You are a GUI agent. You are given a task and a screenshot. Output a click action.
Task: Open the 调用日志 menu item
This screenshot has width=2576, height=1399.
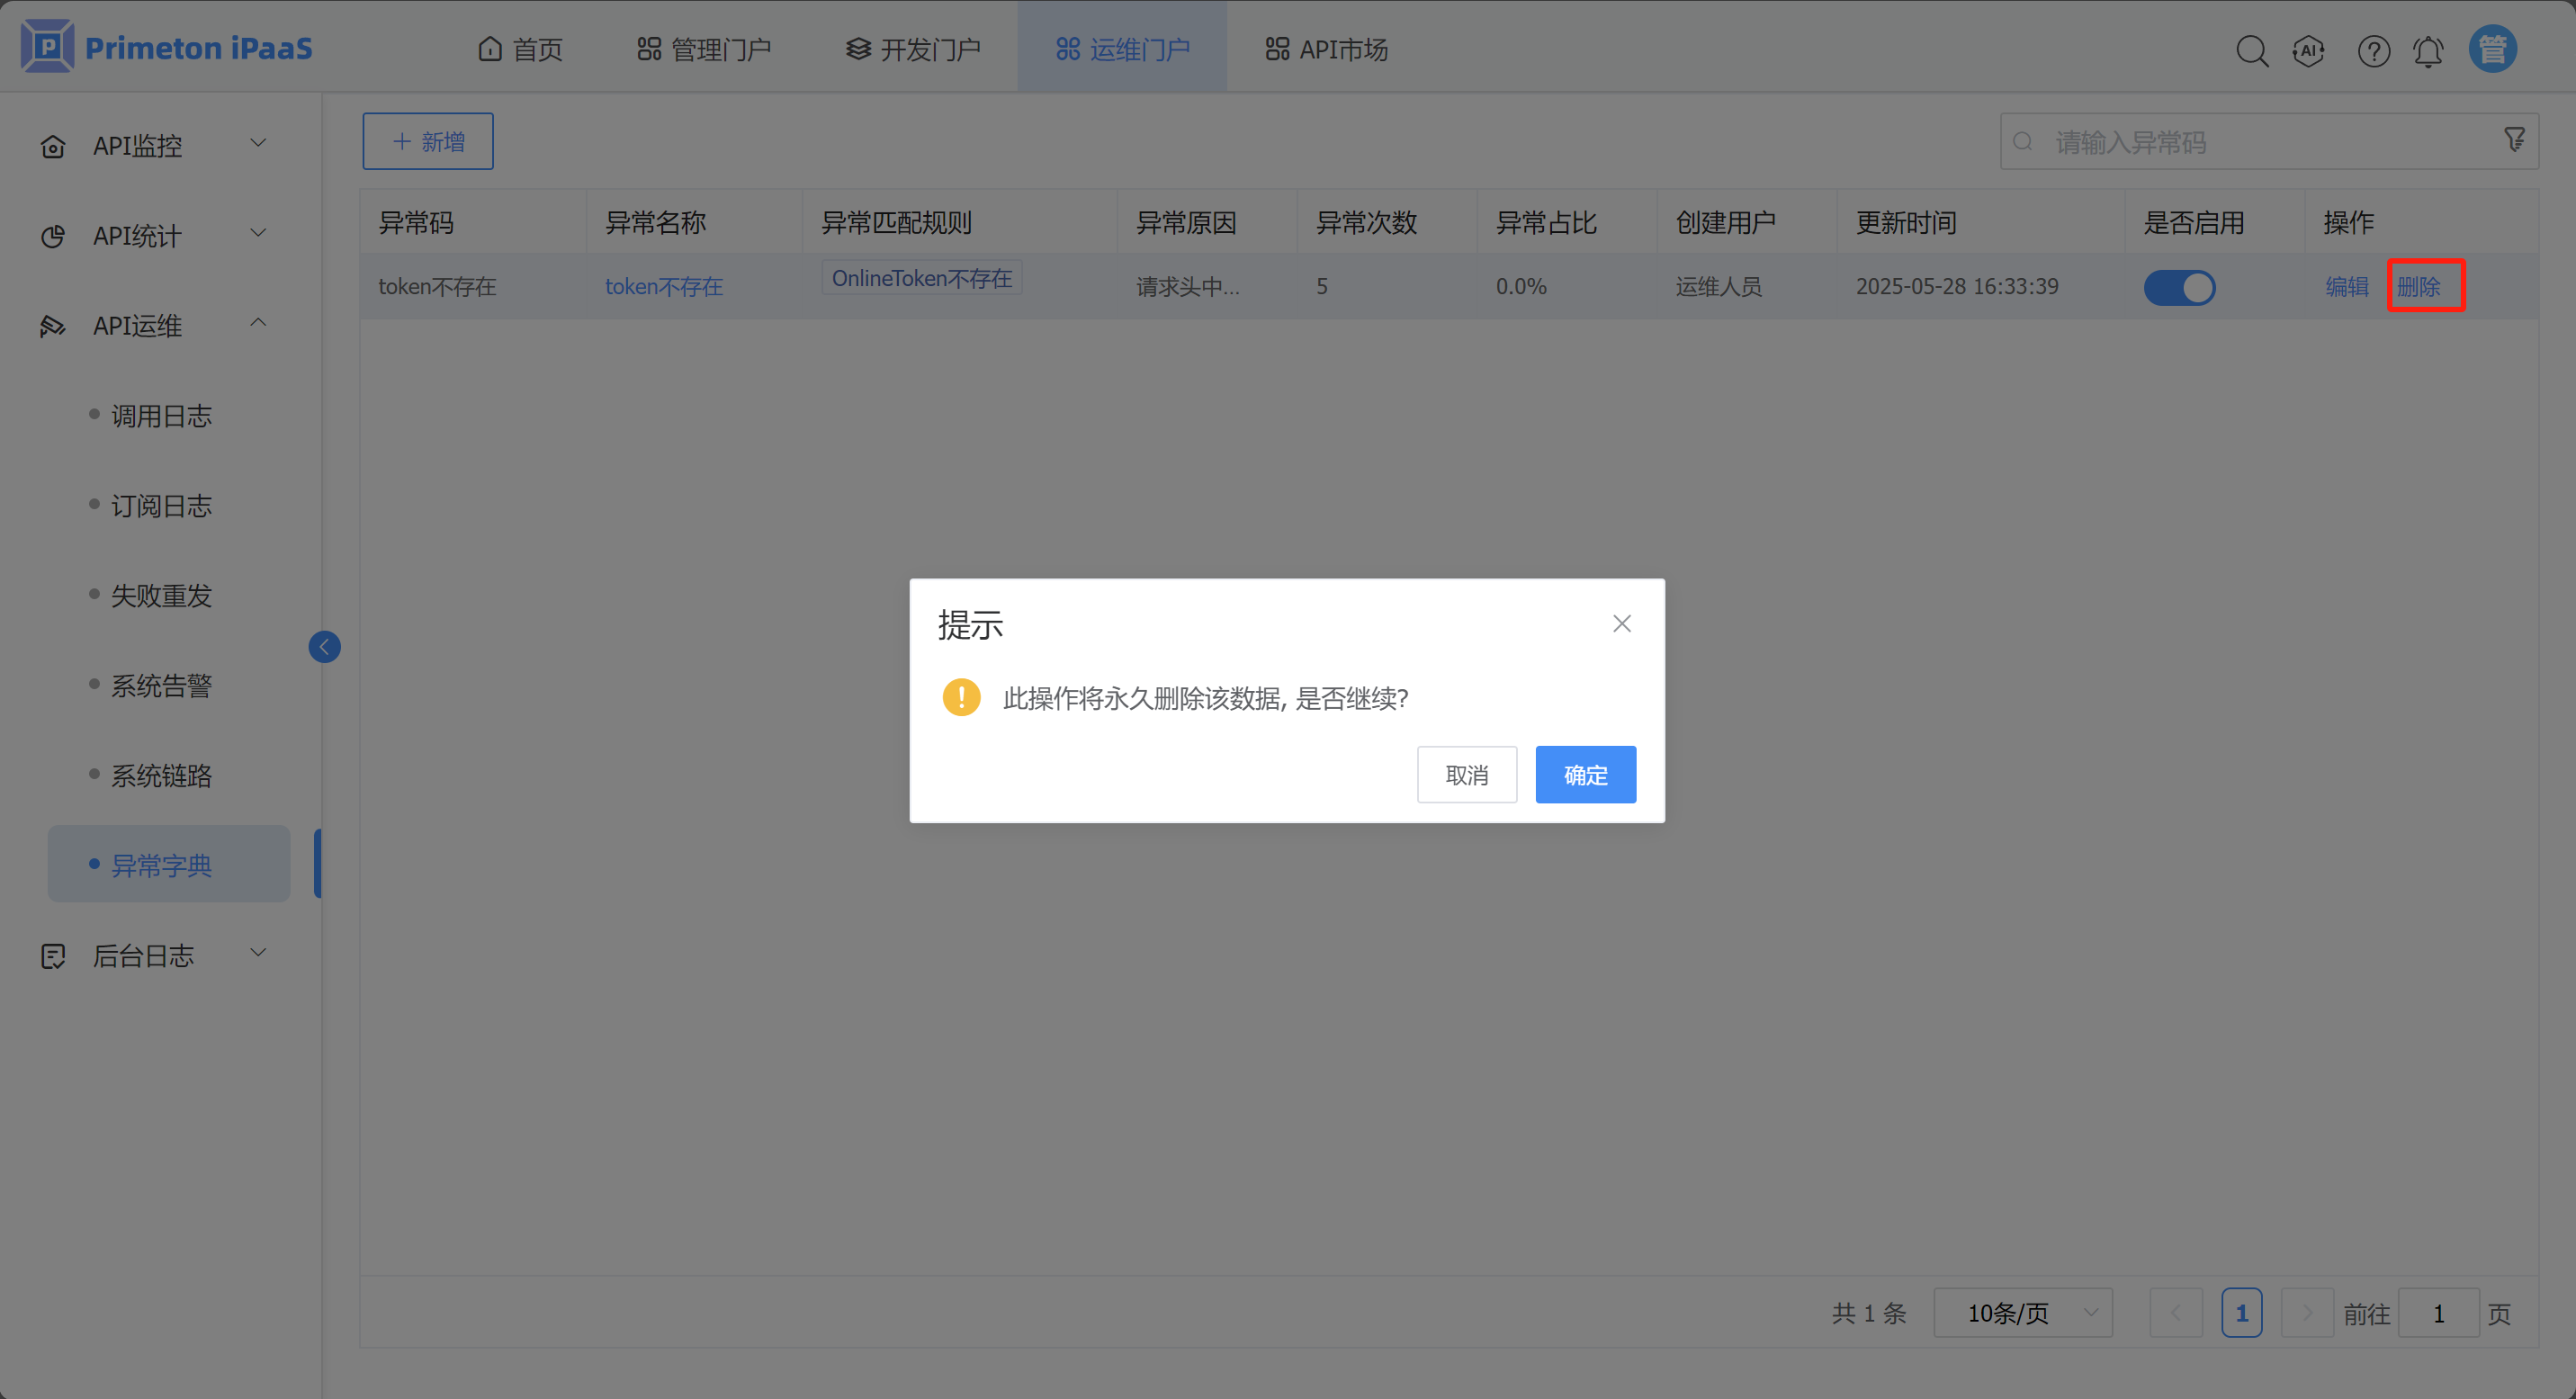click(161, 416)
